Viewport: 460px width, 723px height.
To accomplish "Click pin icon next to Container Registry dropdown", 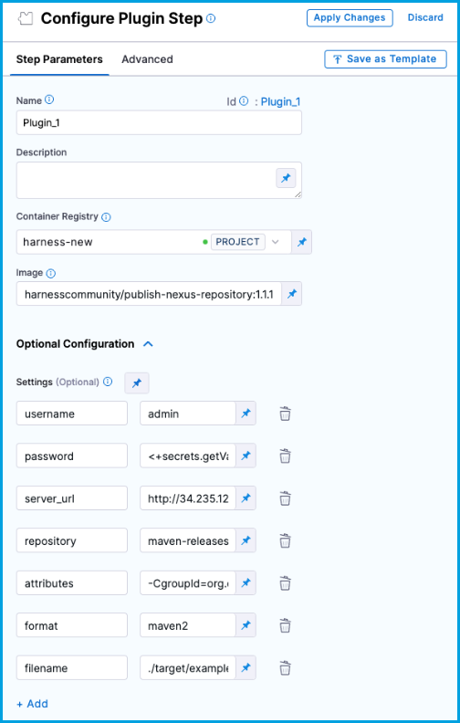I will coord(302,242).
